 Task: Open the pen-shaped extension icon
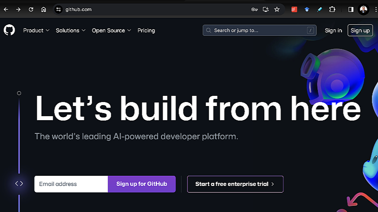tap(320, 9)
